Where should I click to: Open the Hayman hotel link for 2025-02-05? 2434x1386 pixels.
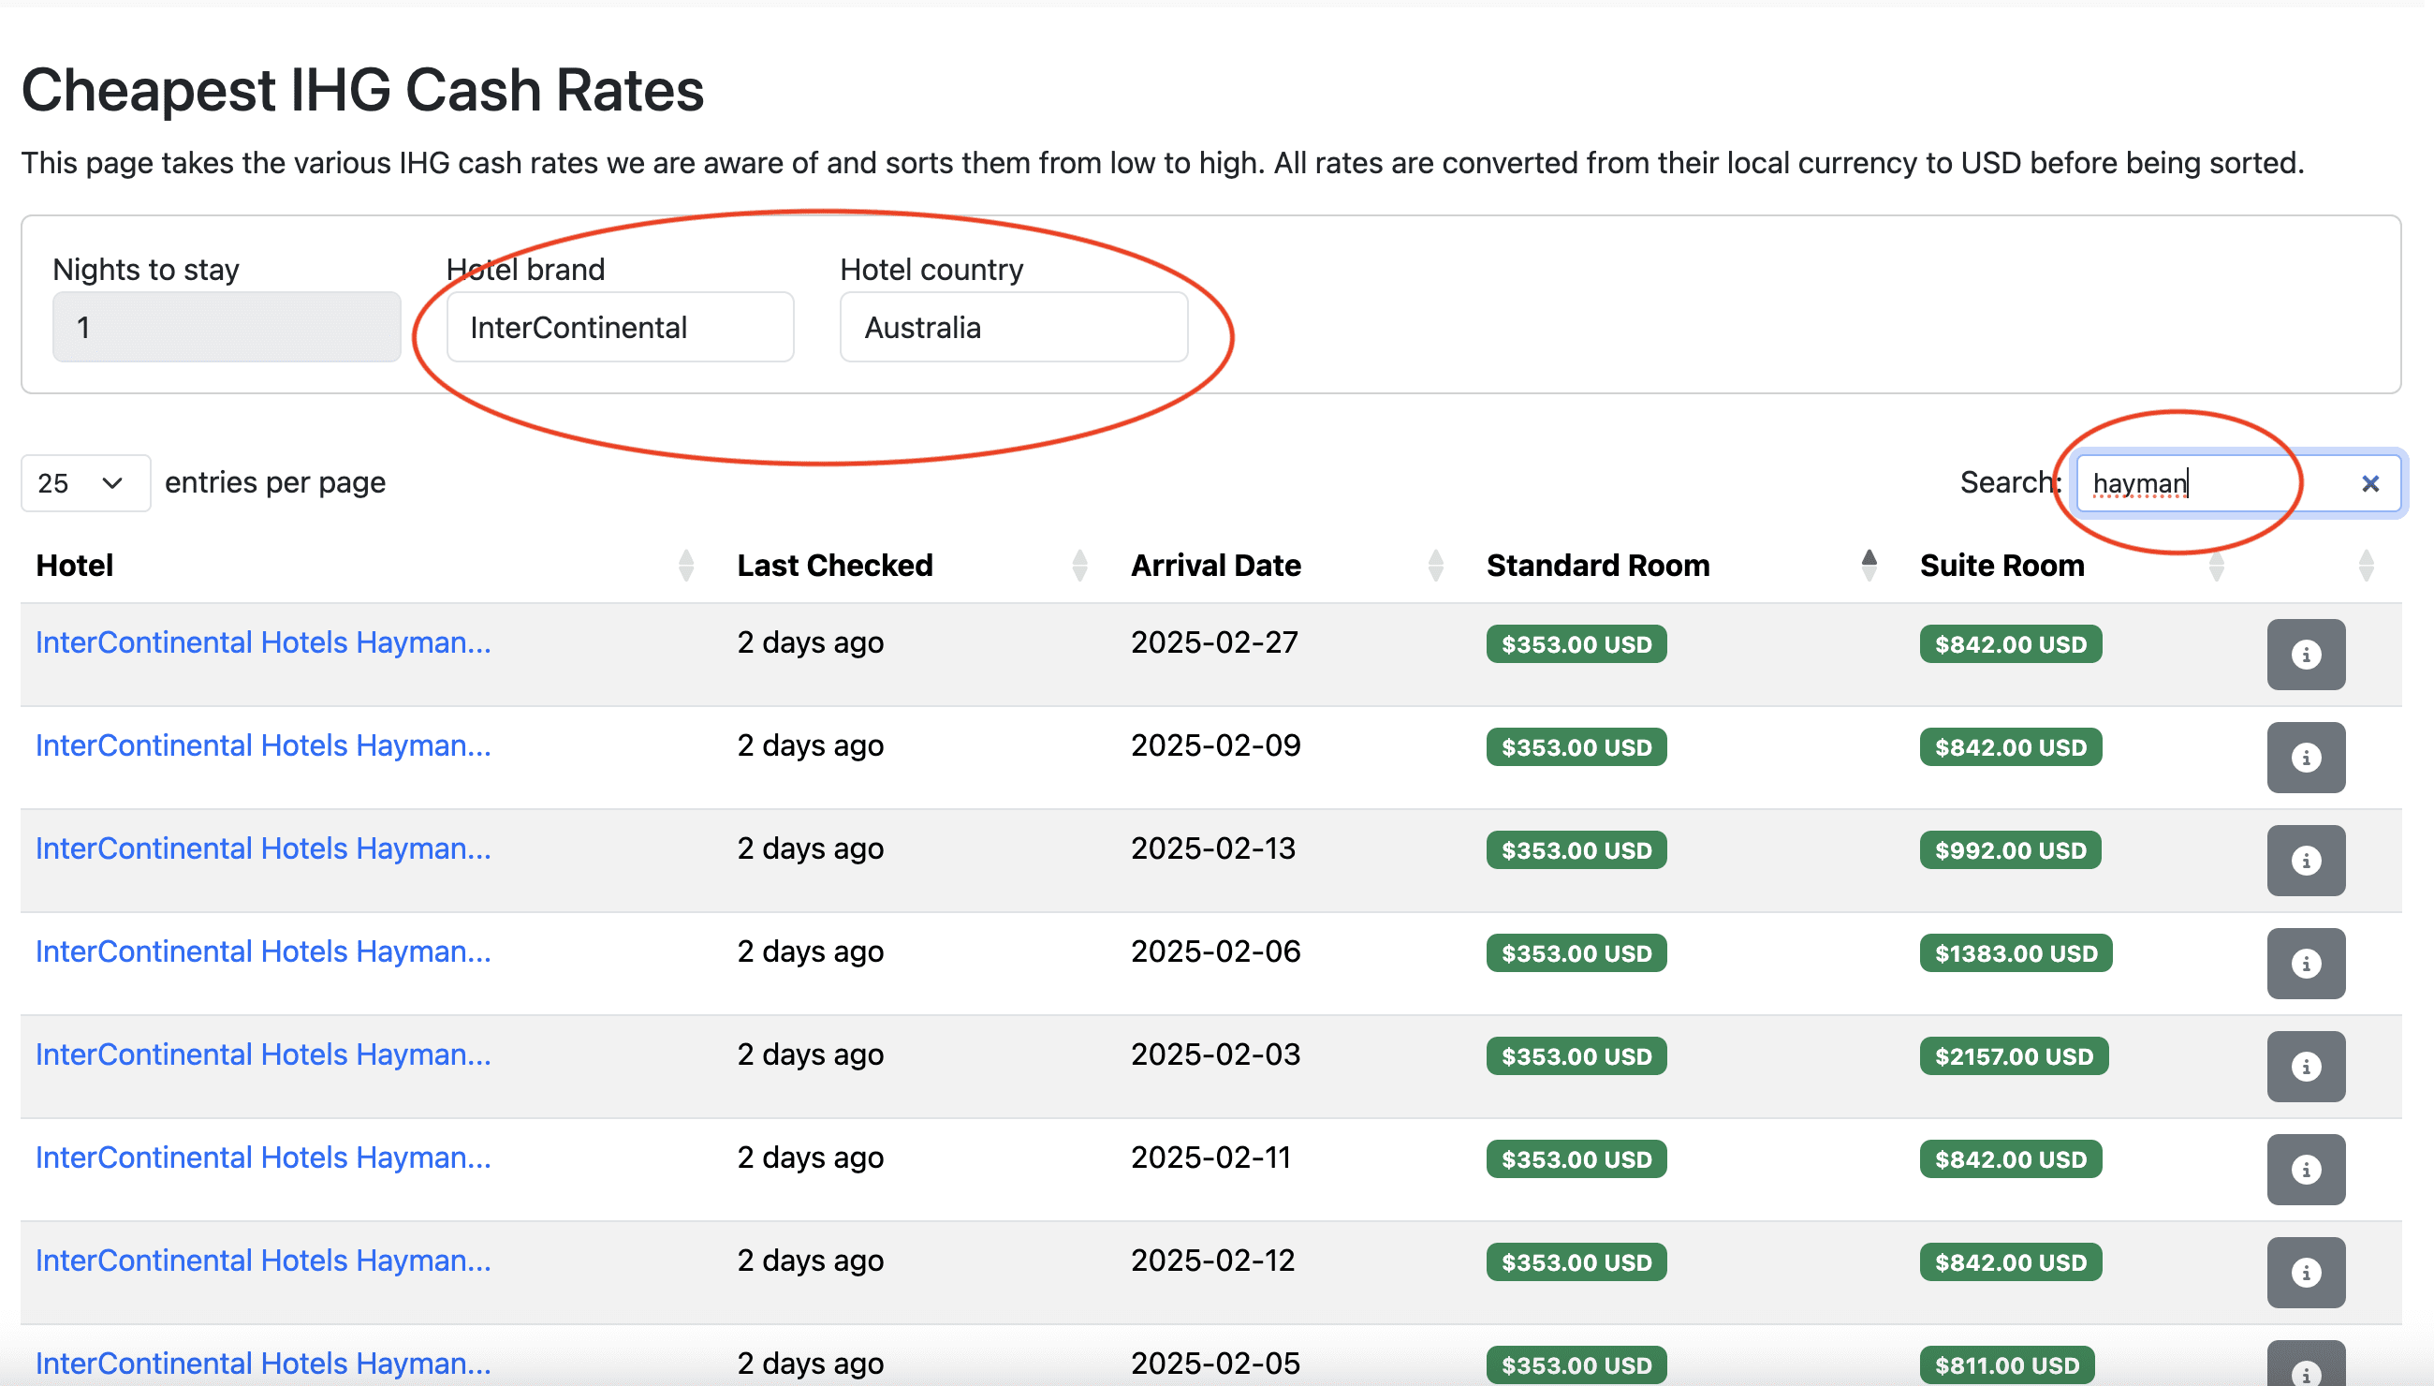[x=264, y=1364]
